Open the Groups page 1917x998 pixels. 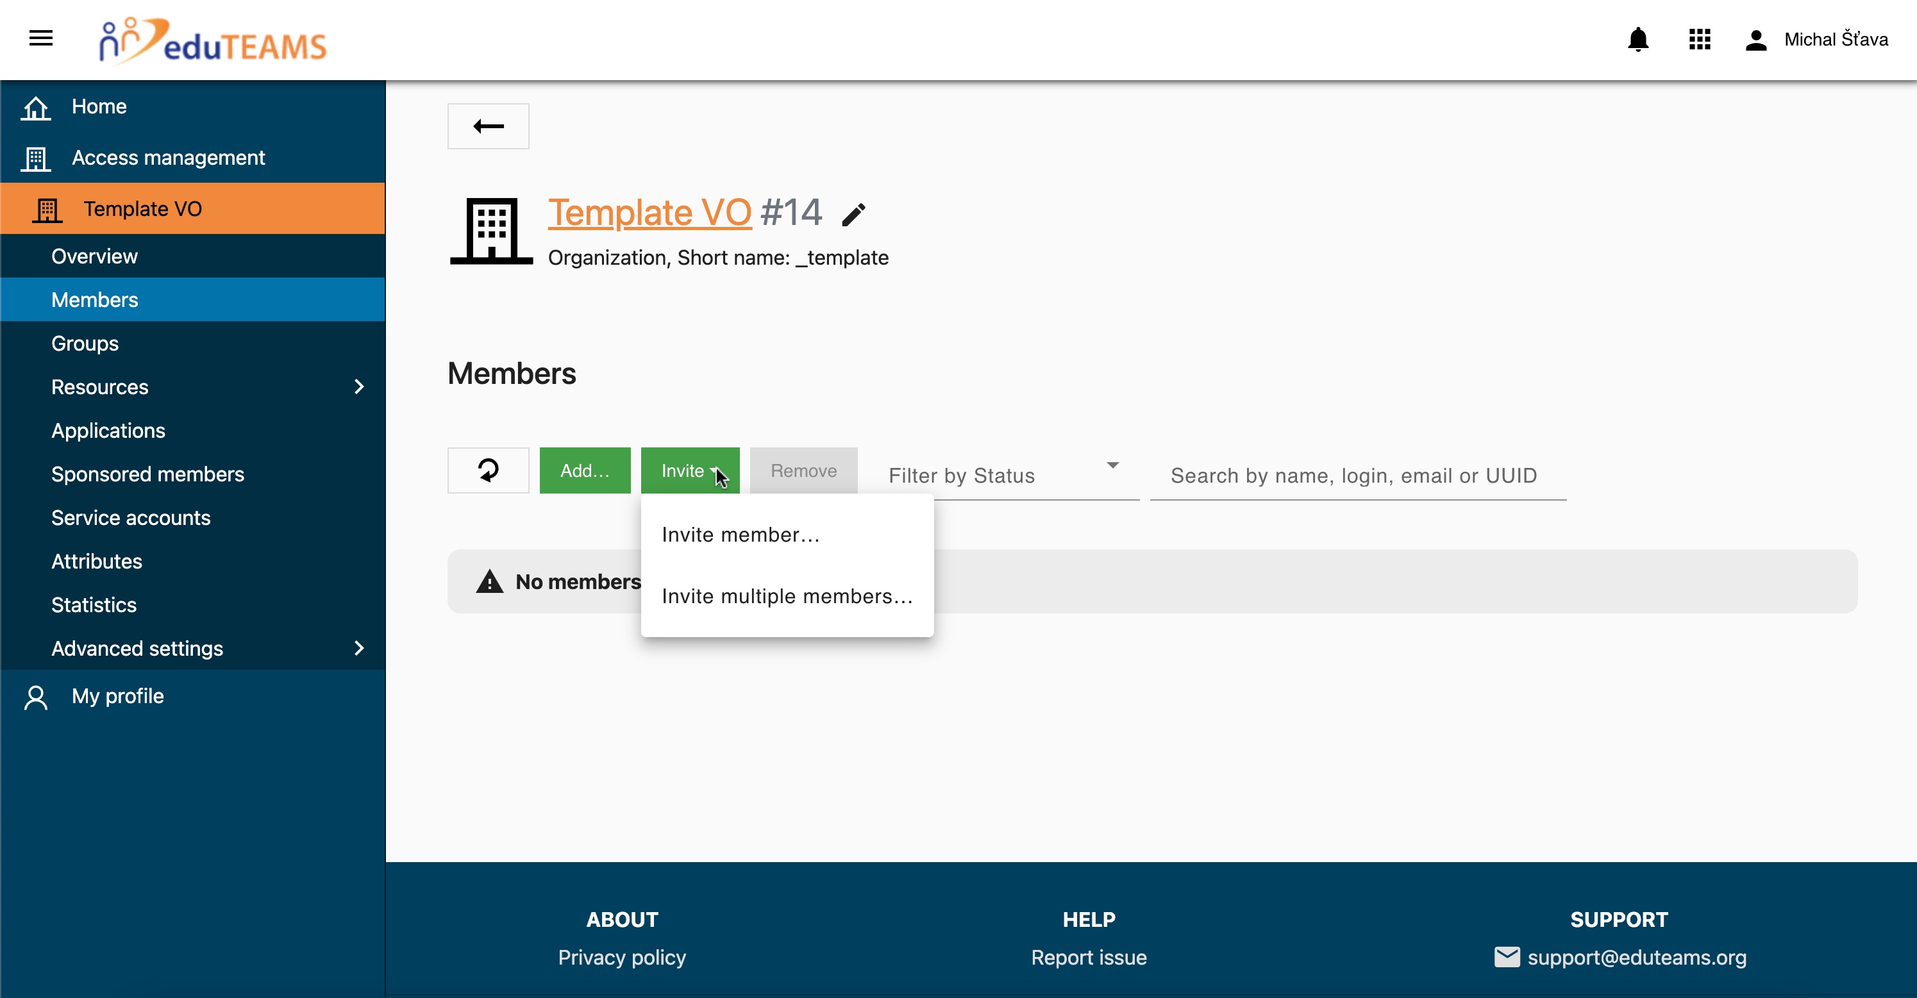[x=193, y=343]
